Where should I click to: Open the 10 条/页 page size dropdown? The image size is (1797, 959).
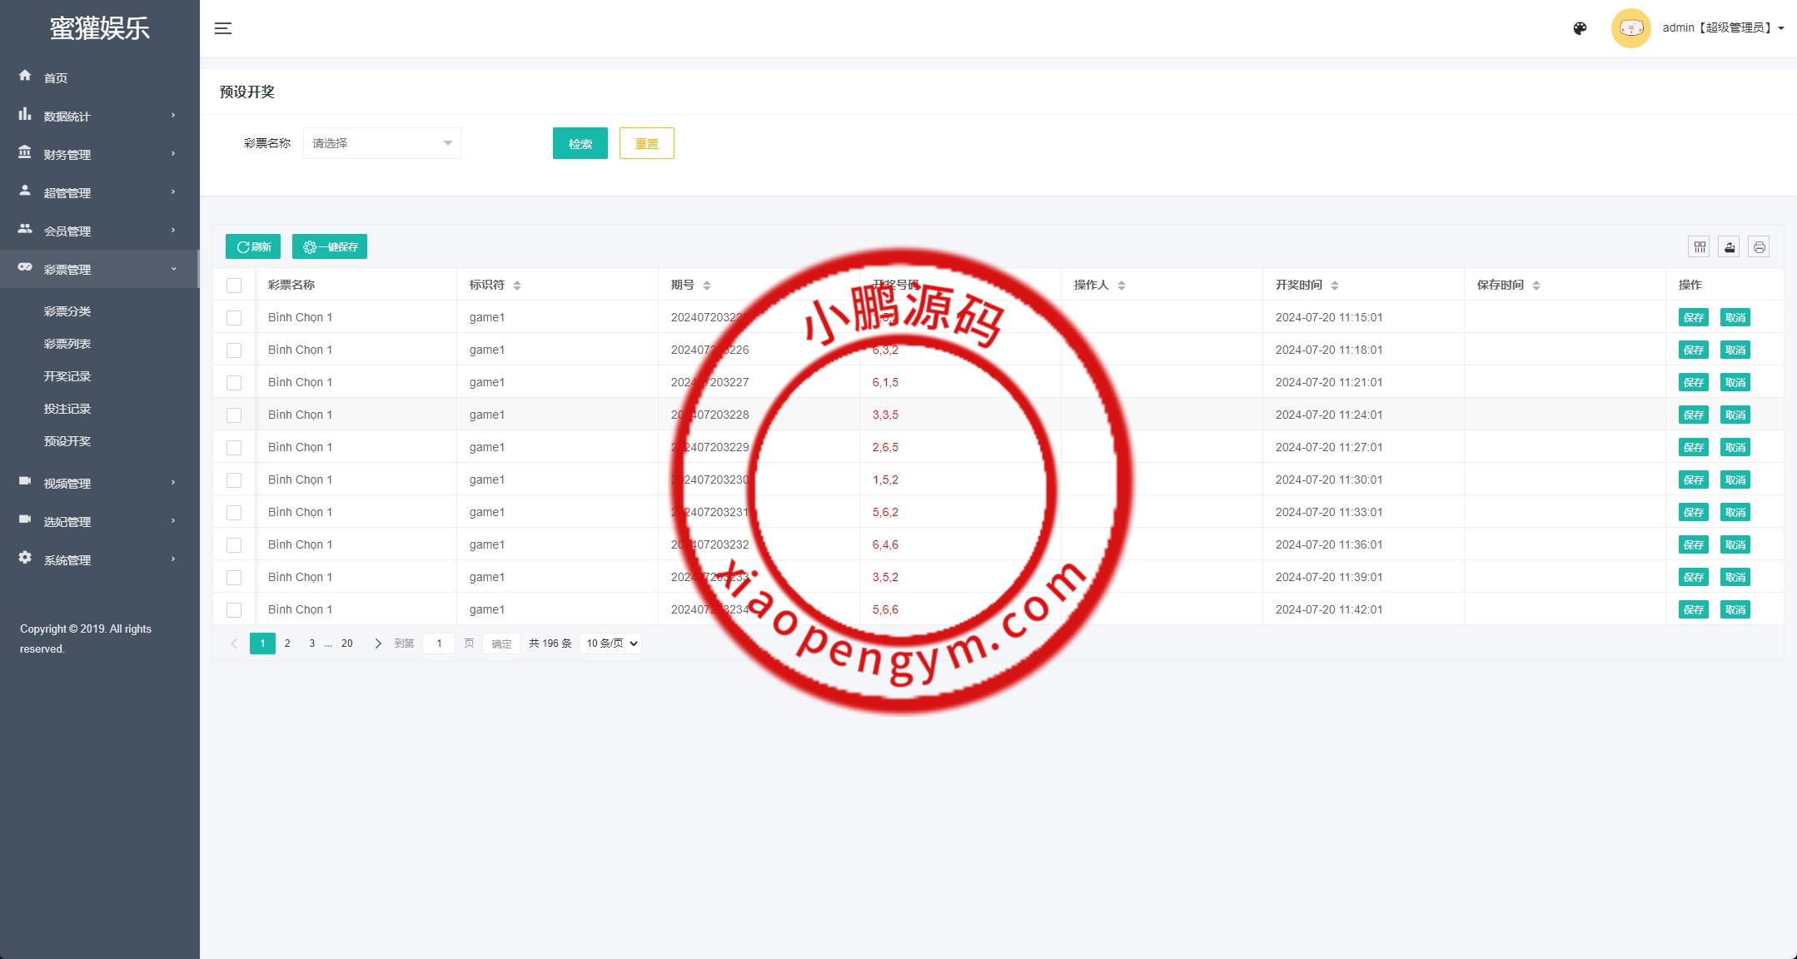(x=611, y=643)
